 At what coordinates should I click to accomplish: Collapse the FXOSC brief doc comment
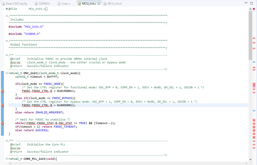(x=7, y=55)
